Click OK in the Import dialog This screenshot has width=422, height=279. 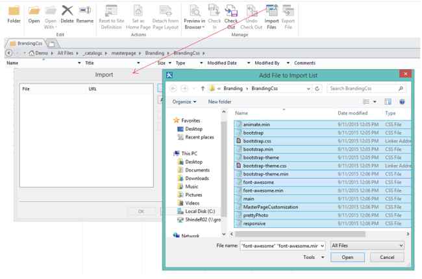click(141, 212)
